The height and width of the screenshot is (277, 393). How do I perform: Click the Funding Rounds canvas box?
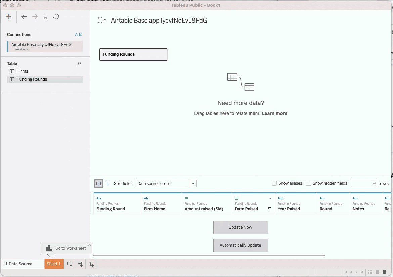pyautogui.click(x=133, y=54)
